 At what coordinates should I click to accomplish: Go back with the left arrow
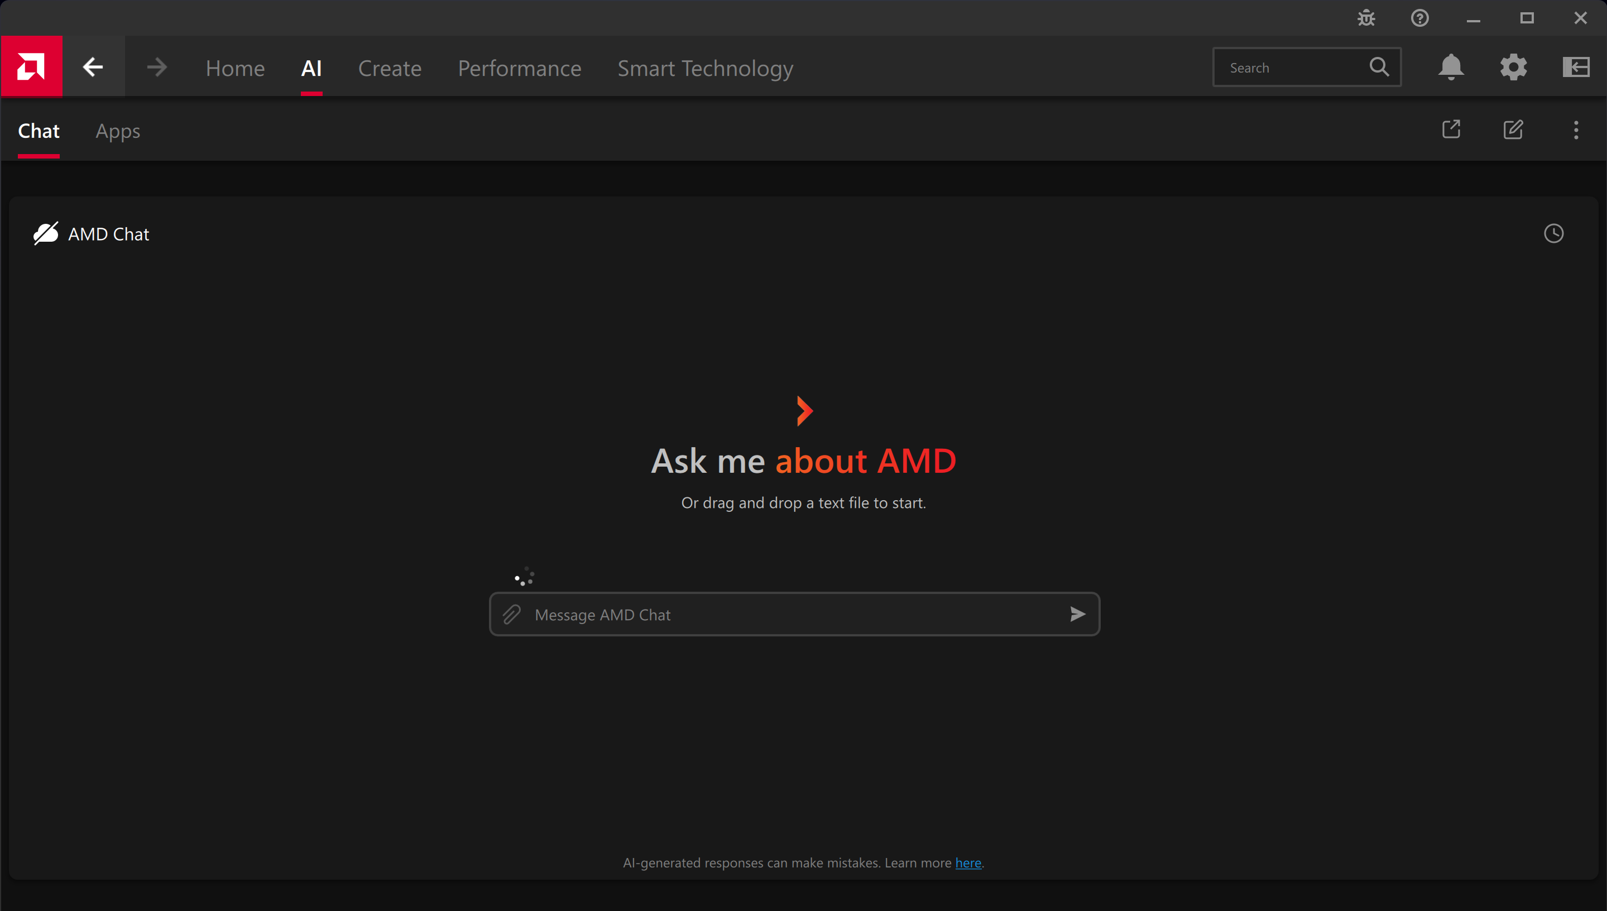pos(93,67)
